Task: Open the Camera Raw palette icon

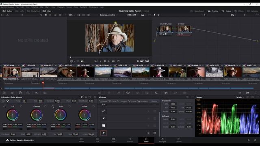Action: coord(4,93)
